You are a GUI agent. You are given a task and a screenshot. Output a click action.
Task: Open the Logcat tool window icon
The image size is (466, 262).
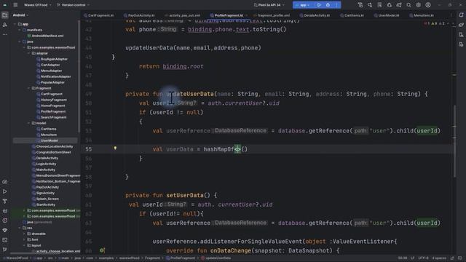pos(5,211)
